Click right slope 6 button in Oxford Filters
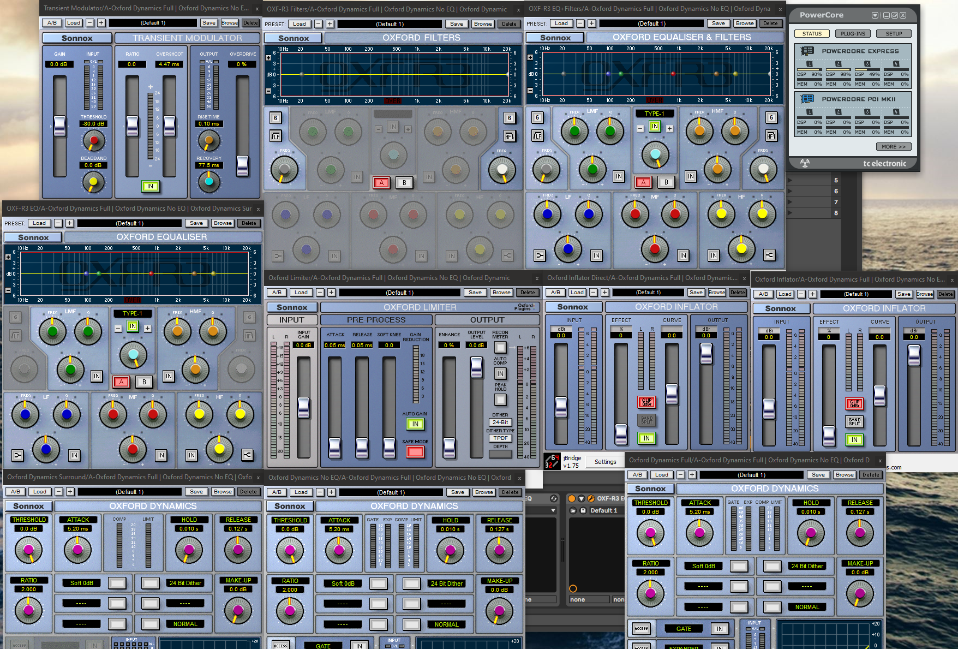Screen dimensions: 958x649 pos(509,118)
